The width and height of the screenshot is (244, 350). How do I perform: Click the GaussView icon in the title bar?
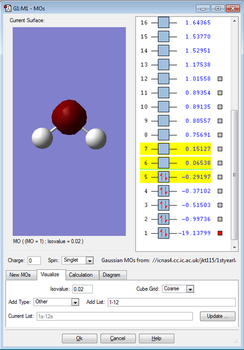[8, 8]
